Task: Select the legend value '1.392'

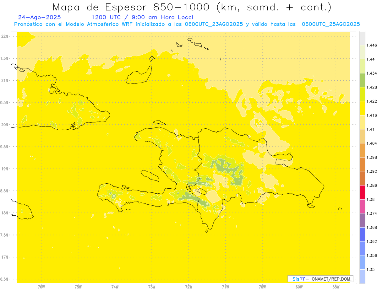Action: point(372,171)
